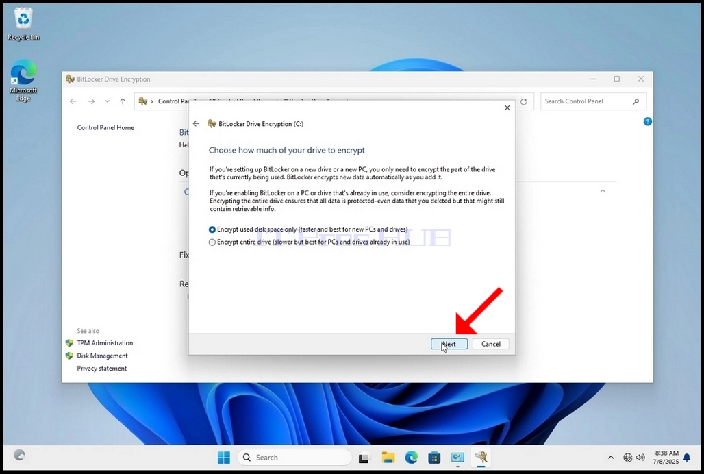The height and width of the screenshot is (474, 704).
Task: Open Microsoft Store from taskbar
Action: pyautogui.click(x=434, y=458)
